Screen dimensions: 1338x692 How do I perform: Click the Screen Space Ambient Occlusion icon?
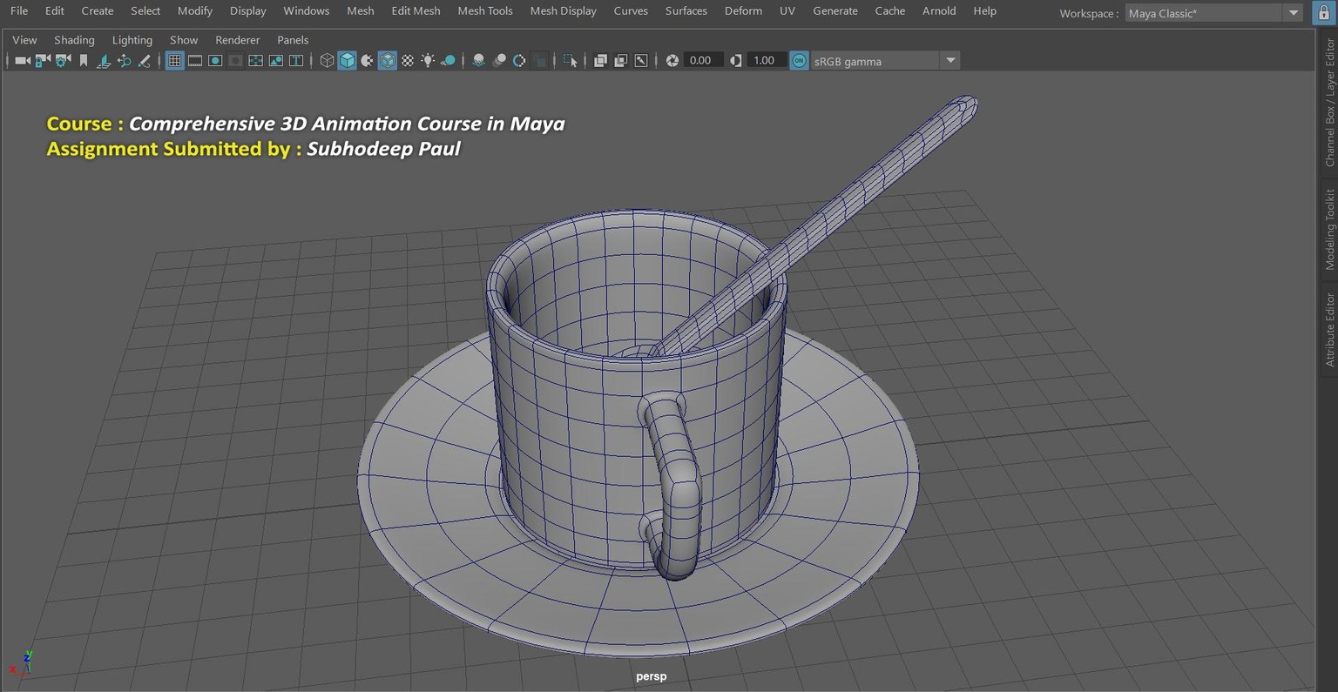[478, 61]
